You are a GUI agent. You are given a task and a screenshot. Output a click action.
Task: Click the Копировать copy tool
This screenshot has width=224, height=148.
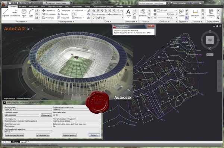pos(49,14)
